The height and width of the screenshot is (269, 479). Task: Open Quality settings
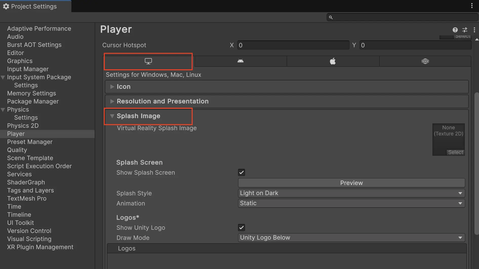17,150
